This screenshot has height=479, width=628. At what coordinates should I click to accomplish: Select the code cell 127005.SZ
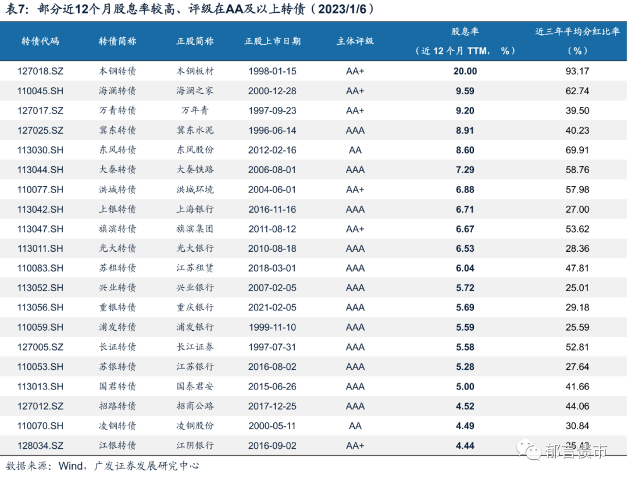tap(40, 347)
